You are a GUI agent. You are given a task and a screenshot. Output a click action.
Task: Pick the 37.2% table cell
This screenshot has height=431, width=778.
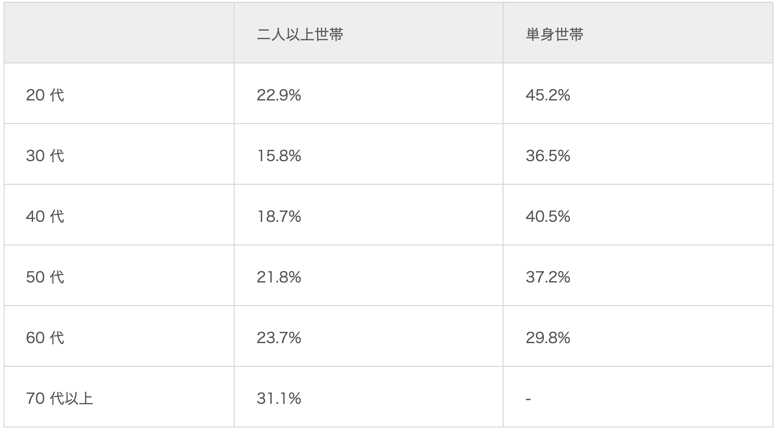point(547,277)
